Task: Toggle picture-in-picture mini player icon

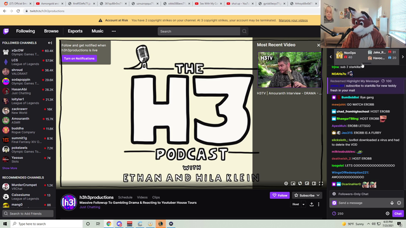Action: (x=293, y=184)
